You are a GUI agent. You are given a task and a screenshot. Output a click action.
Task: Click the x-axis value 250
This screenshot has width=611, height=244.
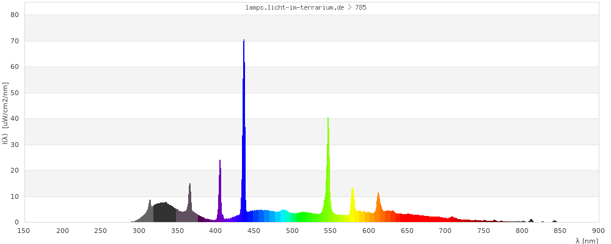pyautogui.click(x=101, y=231)
